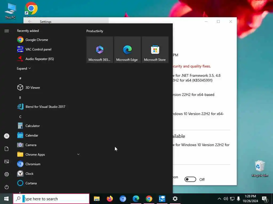Screen dimensions: 273x204
Task: Click the taskbar search box
Action: click(x=51, y=199)
